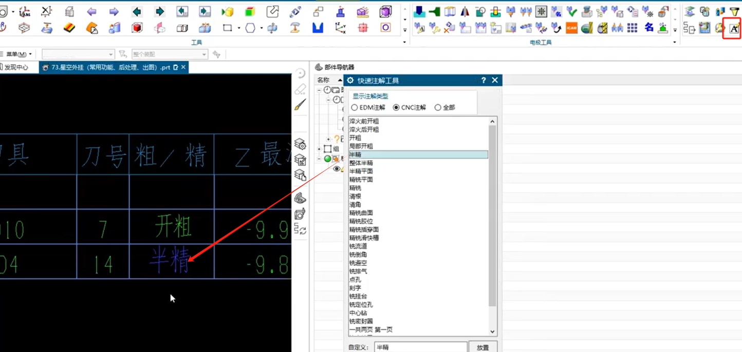Click the blue download arrow electrode icon

[419, 11]
